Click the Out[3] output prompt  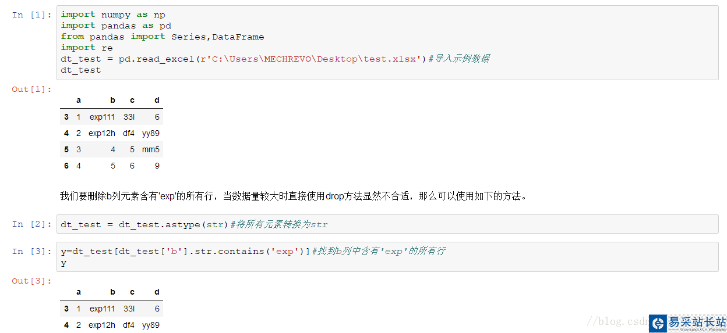[x=32, y=281]
